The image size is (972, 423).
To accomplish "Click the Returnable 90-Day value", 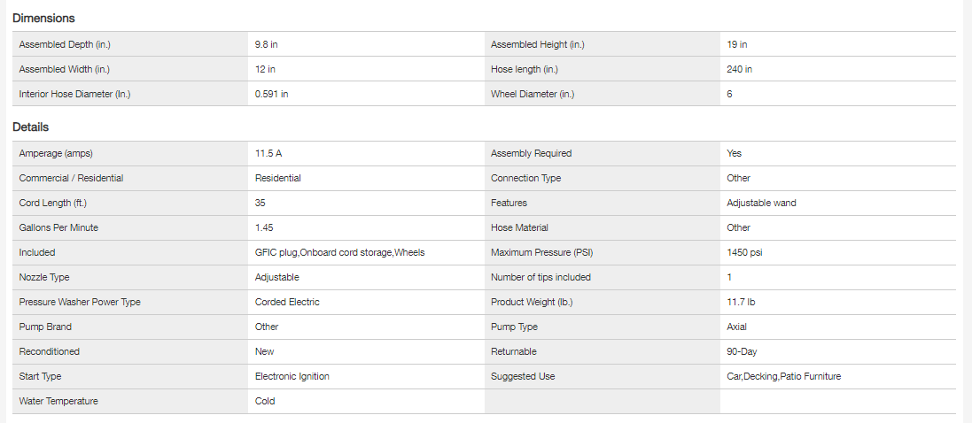I will [742, 351].
